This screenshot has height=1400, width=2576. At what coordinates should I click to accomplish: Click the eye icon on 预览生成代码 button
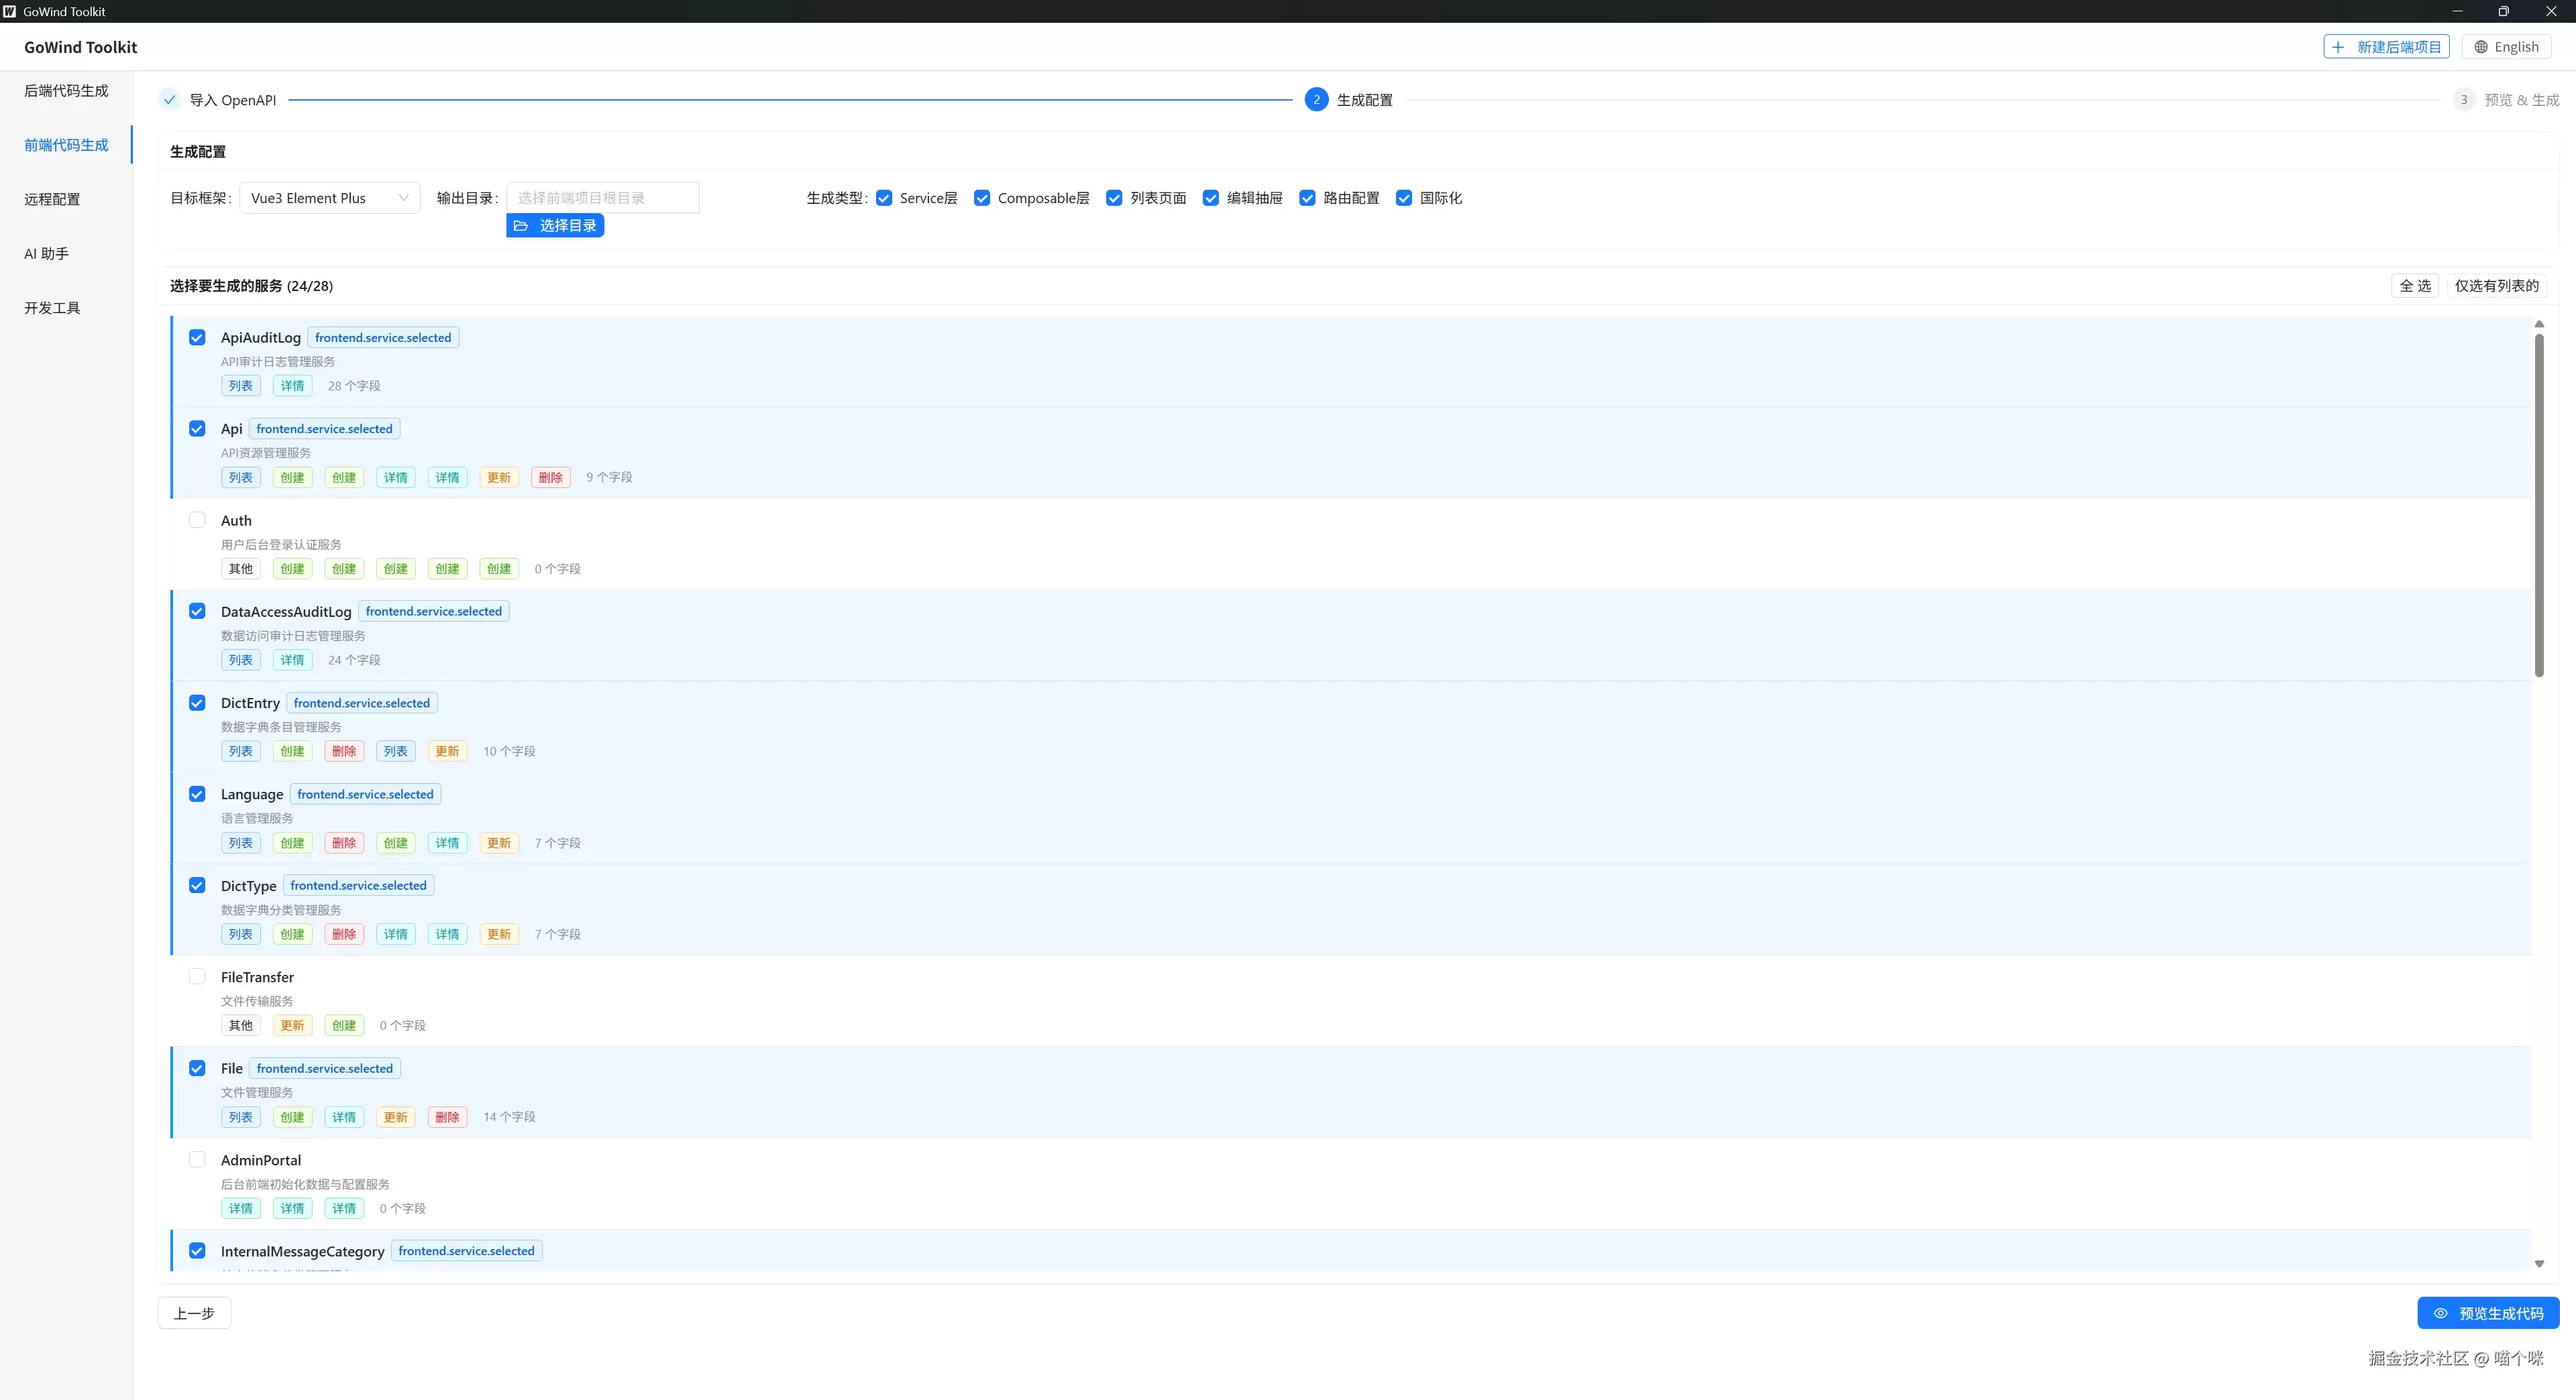point(2441,1313)
